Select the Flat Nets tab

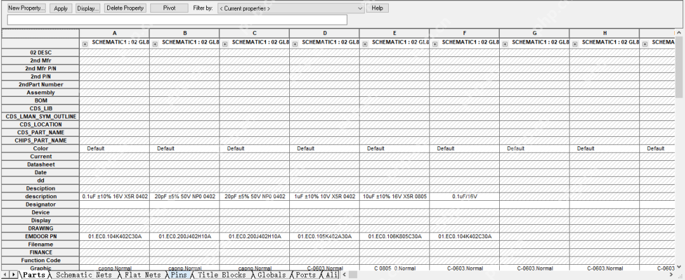tap(142, 275)
